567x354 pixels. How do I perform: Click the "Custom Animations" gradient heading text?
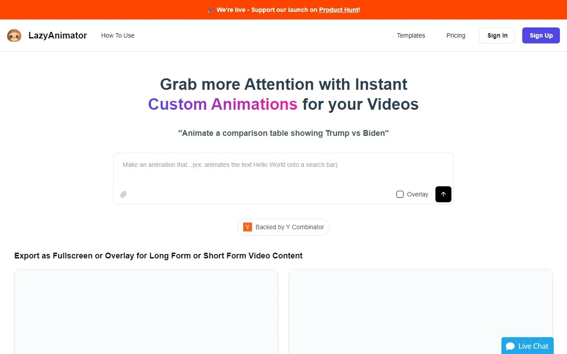(223, 104)
